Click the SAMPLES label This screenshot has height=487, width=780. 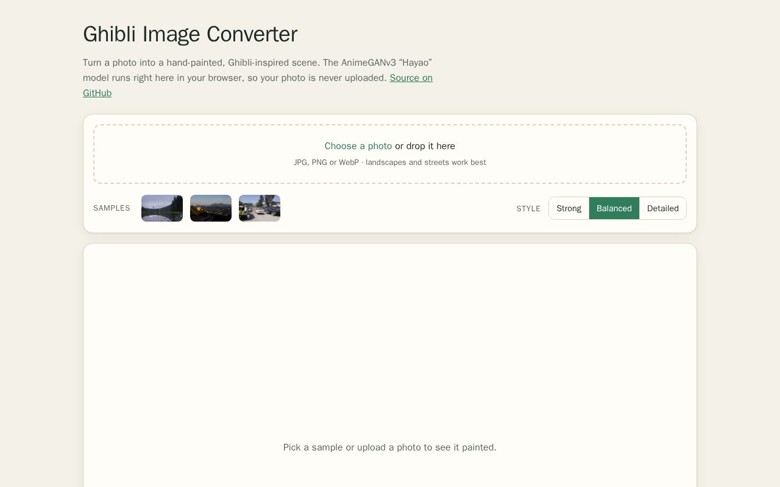click(112, 208)
